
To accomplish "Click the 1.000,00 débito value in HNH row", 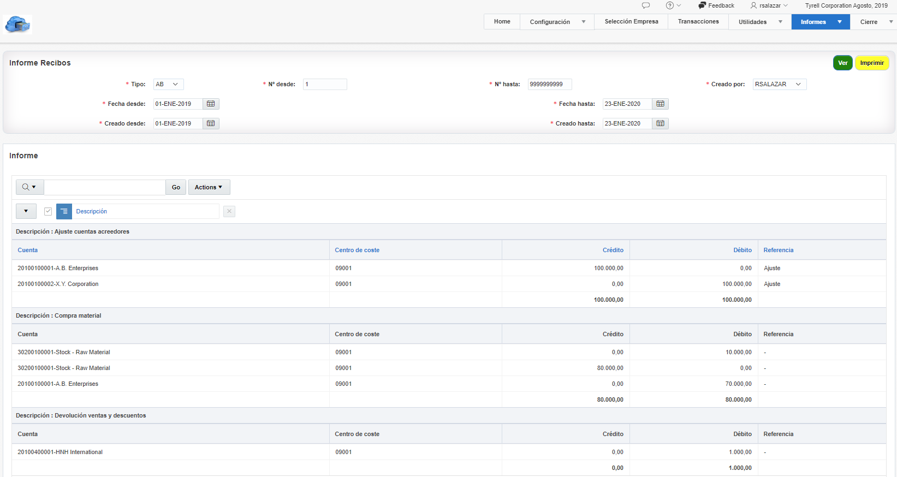I will 740,452.
